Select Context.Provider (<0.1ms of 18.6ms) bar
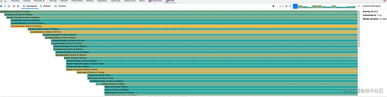The width and height of the screenshot is (387, 97). tap(205, 46)
